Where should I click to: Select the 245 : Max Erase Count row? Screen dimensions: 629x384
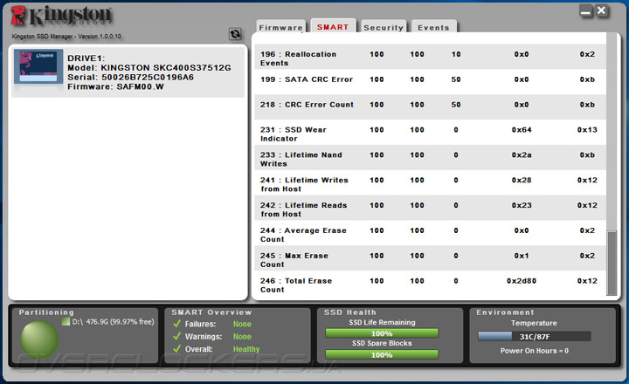coord(430,258)
